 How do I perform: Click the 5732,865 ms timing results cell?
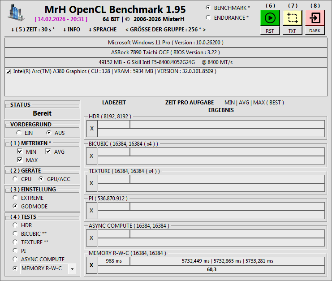(x=228, y=261)
